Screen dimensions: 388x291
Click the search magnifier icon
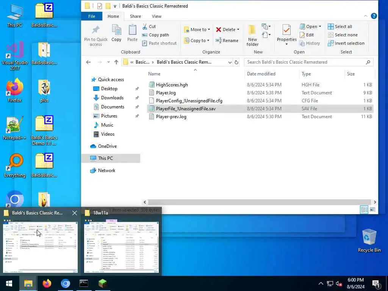tap(368, 62)
